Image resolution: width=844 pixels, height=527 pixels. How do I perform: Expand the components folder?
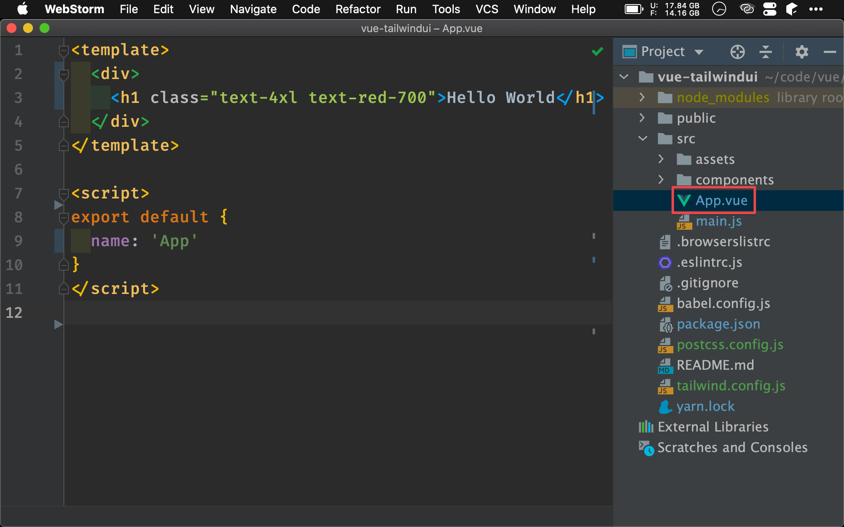pyautogui.click(x=661, y=180)
